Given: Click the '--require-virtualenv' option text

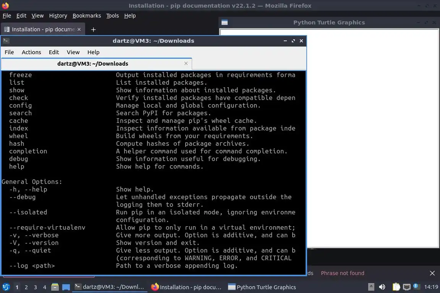Looking at the screenshot, I should click(x=47, y=227).
